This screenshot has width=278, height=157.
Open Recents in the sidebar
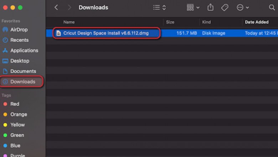19,40
